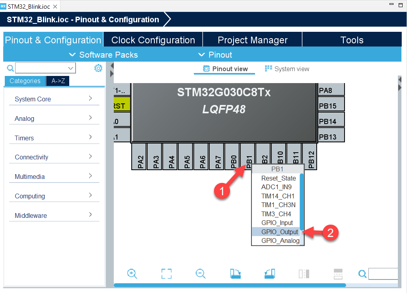Screen dimensions: 407x293
Task: Click the yellow RST pin
Action: coord(122,104)
